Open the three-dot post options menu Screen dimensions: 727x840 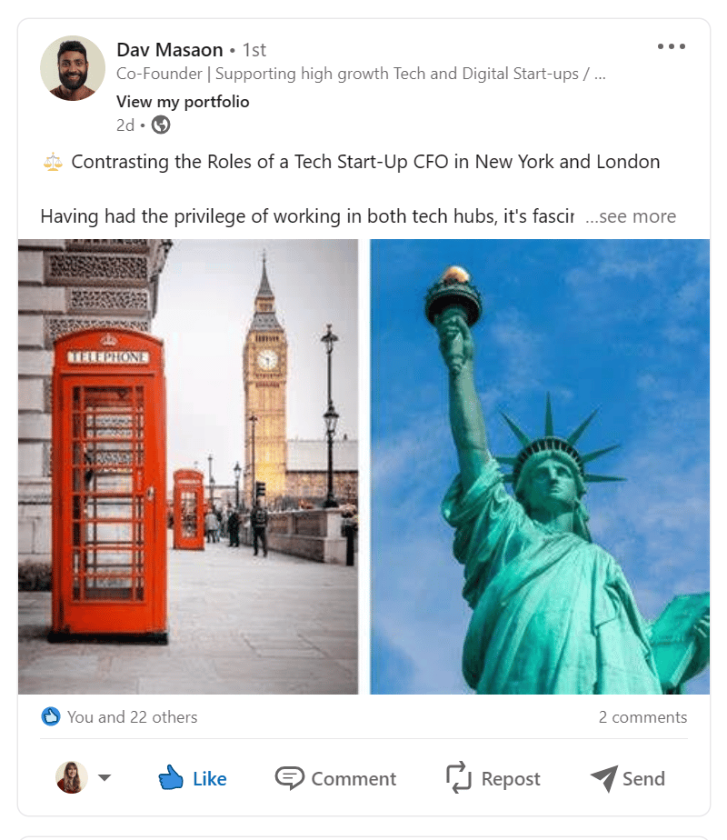coord(671,46)
